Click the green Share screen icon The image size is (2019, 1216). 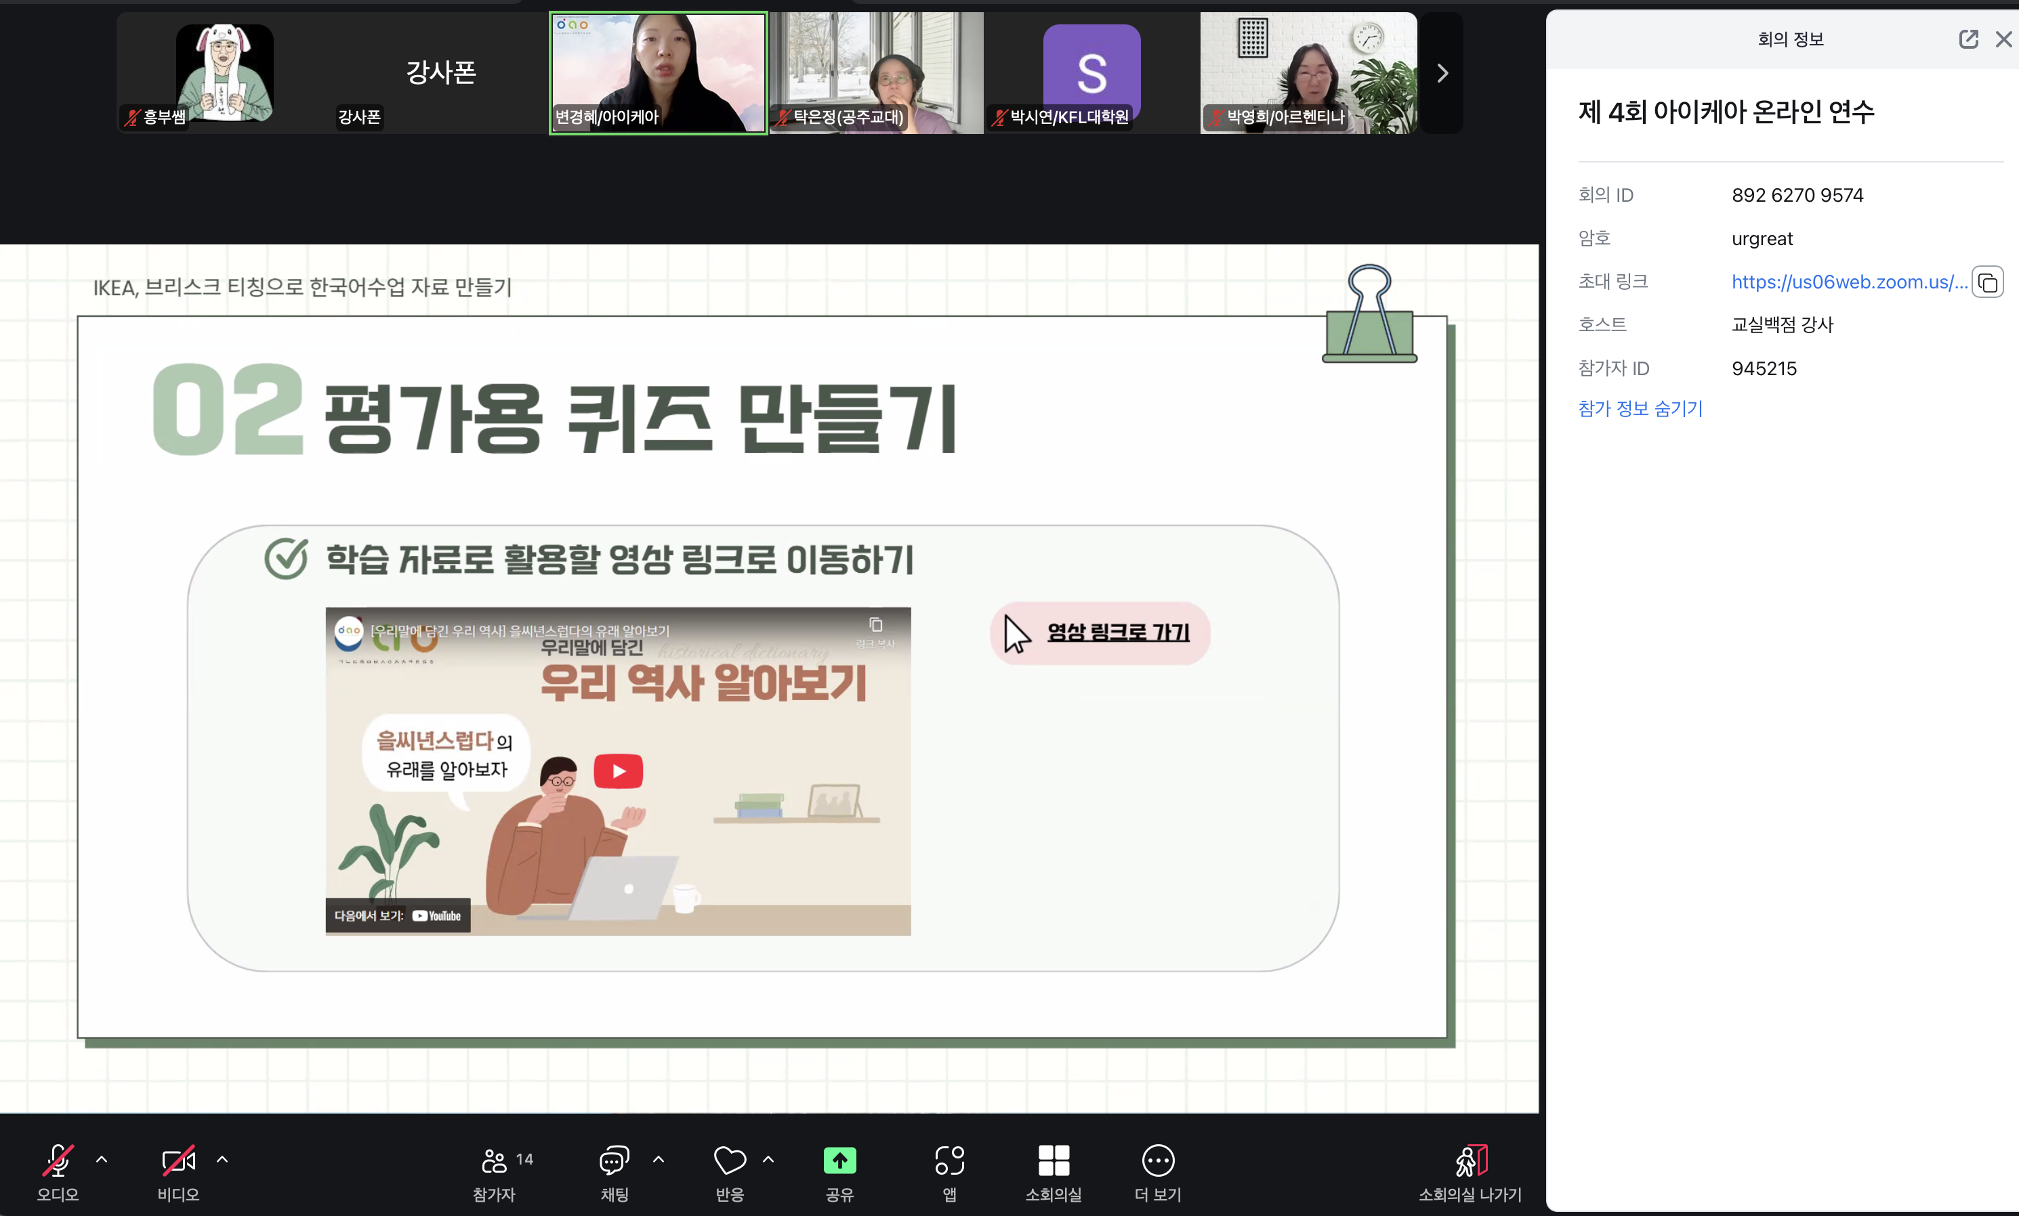(x=839, y=1160)
